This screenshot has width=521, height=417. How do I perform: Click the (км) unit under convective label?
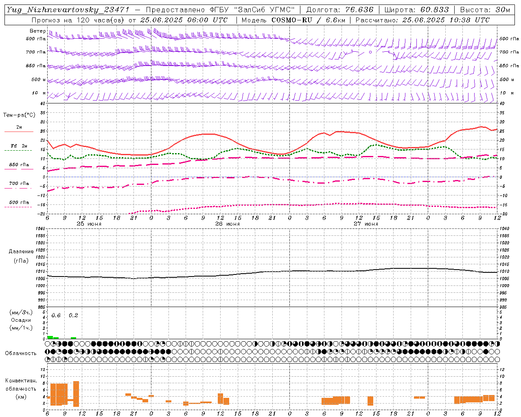pos(21,397)
